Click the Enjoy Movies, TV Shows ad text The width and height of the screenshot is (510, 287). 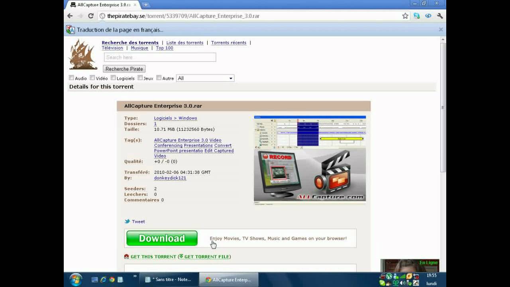(278, 238)
